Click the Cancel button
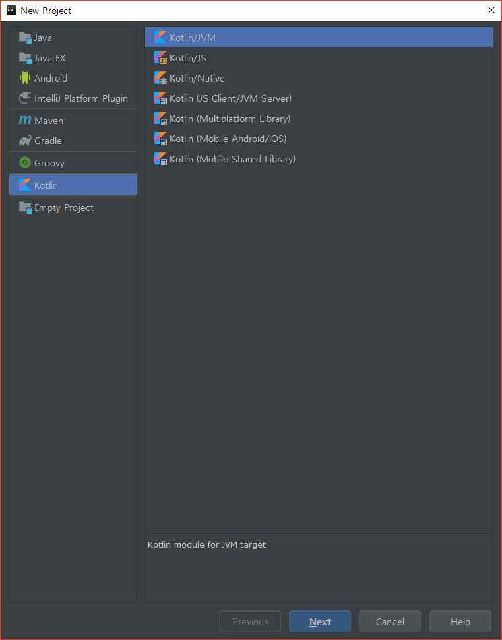The image size is (502, 640). [389, 621]
